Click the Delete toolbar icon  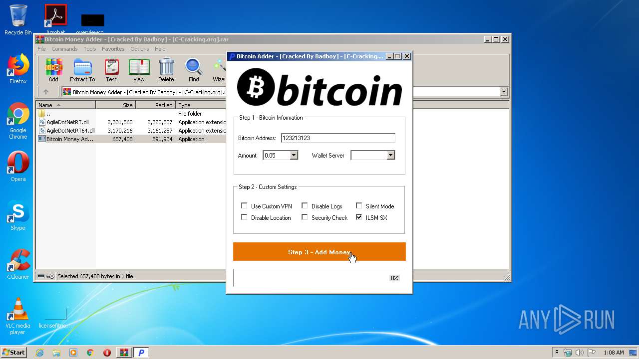(166, 70)
